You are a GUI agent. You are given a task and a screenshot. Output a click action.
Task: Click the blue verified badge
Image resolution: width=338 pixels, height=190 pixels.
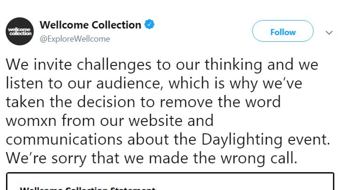(150, 25)
